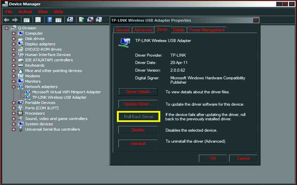Open the View menu
This screenshot has width=297, height=185.
coord(43,12)
